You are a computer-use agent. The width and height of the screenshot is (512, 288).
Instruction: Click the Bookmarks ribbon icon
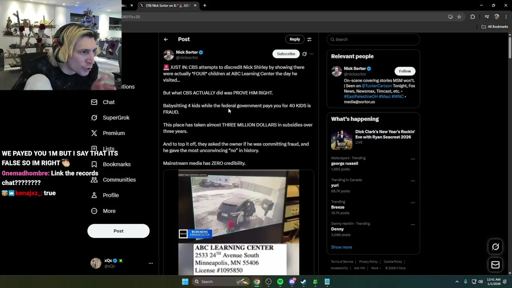pyautogui.click(x=94, y=164)
